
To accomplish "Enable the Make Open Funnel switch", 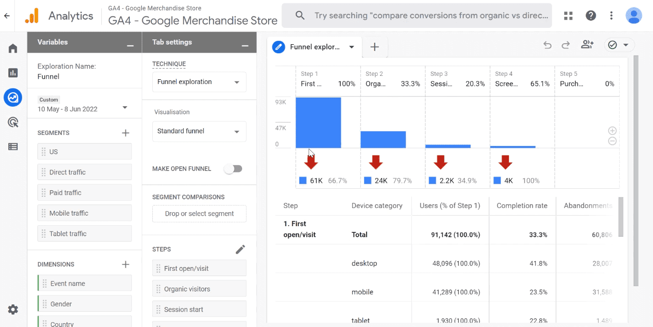I will coord(233,169).
